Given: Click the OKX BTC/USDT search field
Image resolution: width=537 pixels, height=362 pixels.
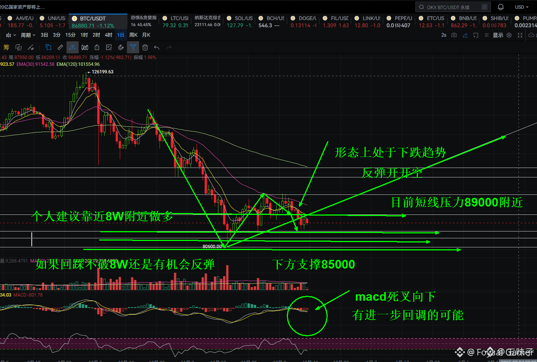Looking at the screenshot, I should tap(453, 7).
